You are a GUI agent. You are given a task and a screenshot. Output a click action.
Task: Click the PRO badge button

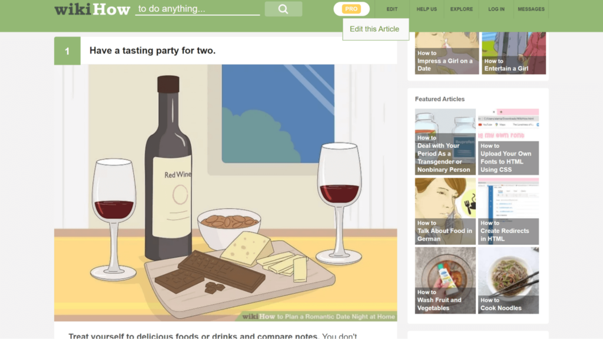(352, 9)
